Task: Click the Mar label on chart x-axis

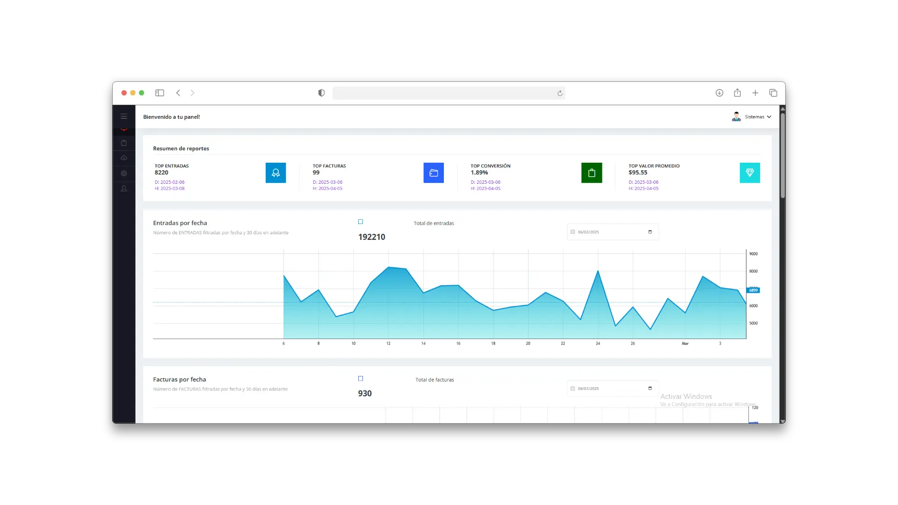Action: coord(685,344)
